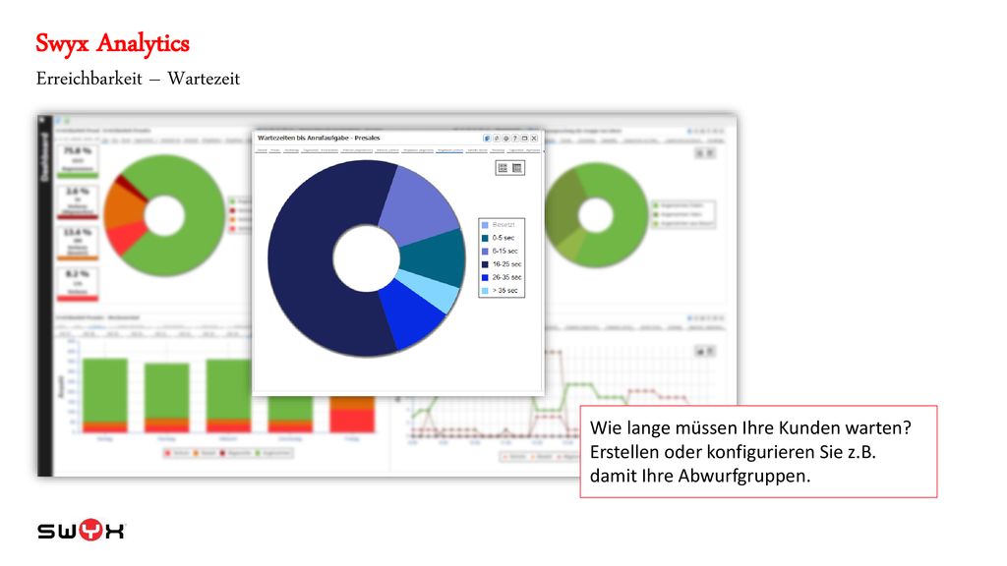
Task: Click the 8.2 % KPI tile in dashboard
Action: pos(78,284)
